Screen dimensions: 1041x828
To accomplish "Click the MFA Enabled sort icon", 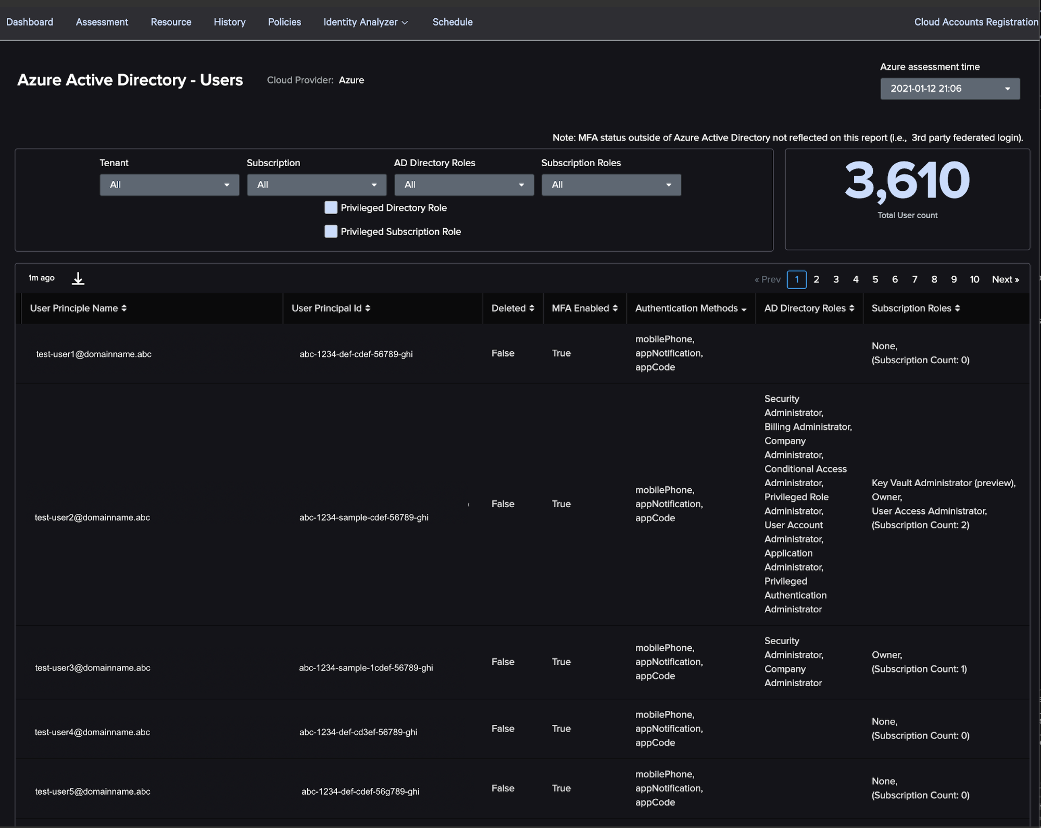I will (x=614, y=308).
